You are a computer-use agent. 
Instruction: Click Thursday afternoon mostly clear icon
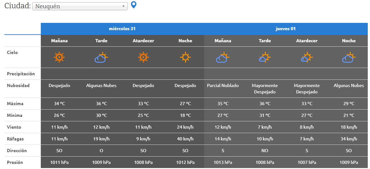[x=265, y=57]
